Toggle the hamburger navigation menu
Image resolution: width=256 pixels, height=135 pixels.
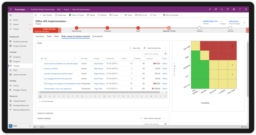click(x=10, y=15)
